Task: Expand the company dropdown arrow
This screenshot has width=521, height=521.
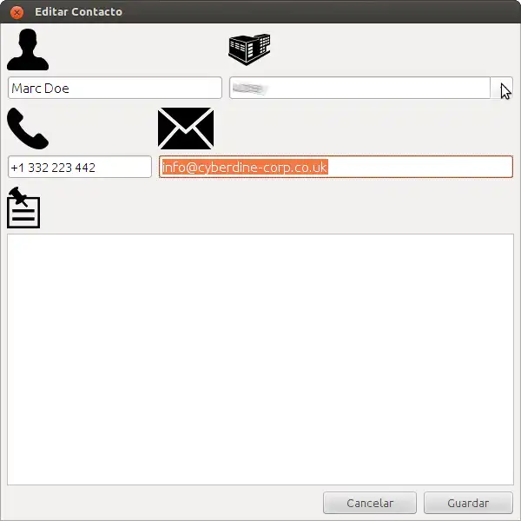Action: [x=501, y=88]
